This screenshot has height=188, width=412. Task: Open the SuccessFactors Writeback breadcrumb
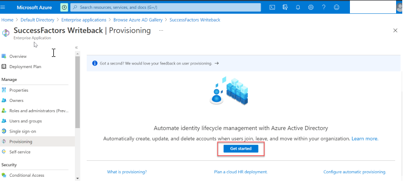(x=195, y=20)
